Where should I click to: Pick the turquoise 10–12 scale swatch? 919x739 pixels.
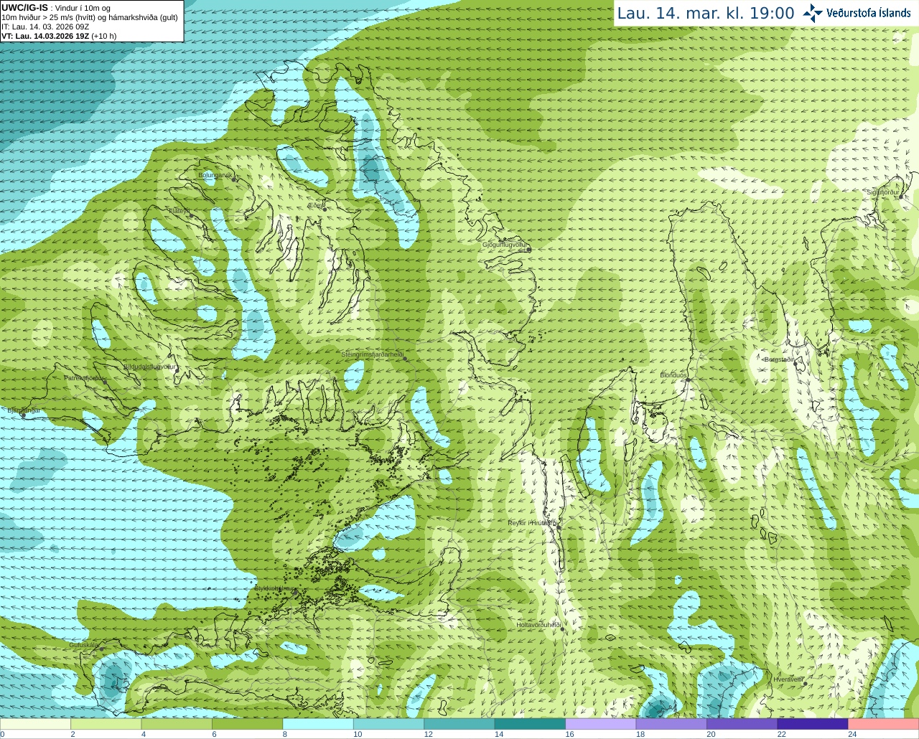(389, 724)
